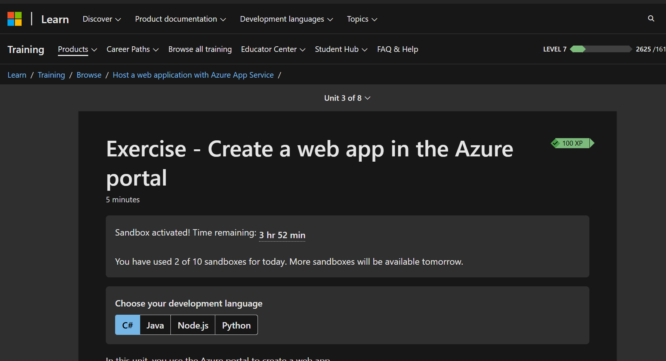Open Browse all training
The width and height of the screenshot is (666, 361).
[x=200, y=49]
